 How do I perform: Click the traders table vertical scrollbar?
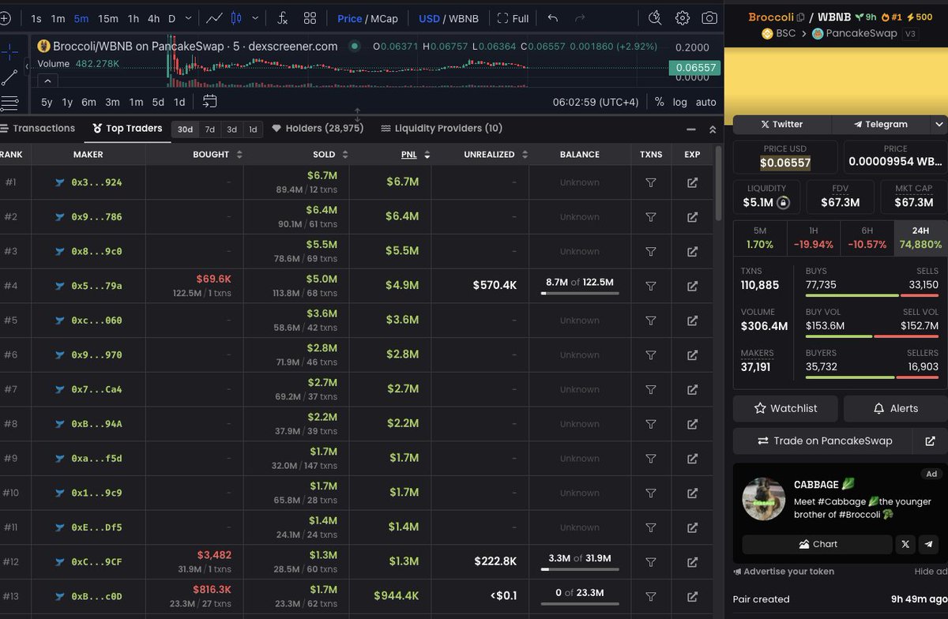tap(718, 183)
